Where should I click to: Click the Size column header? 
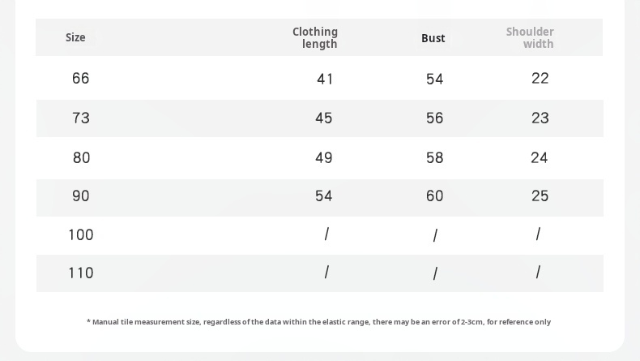coord(75,37)
